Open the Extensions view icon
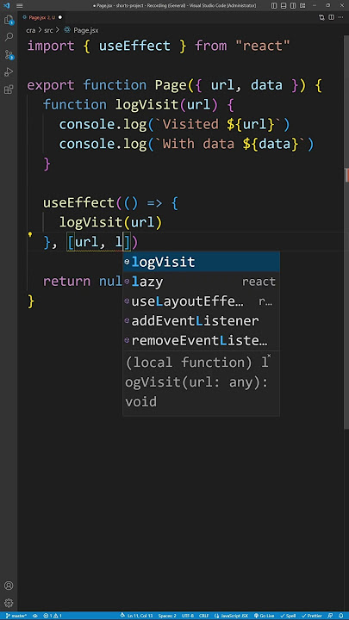The width and height of the screenshot is (349, 620). (9, 90)
